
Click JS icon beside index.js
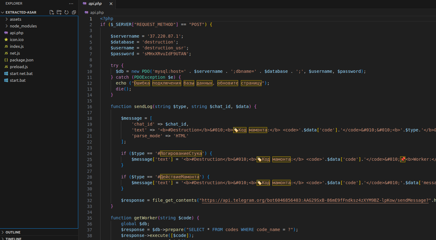point(6,46)
